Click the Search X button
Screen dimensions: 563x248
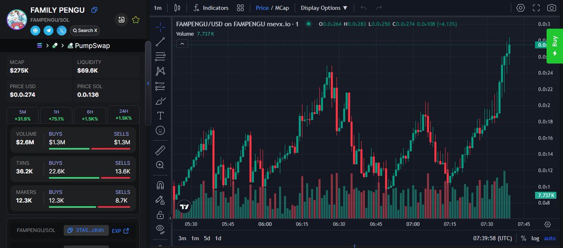click(x=84, y=30)
